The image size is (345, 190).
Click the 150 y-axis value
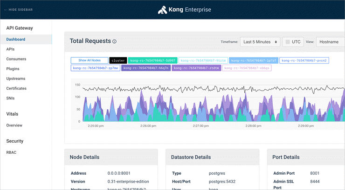pos(78,85)
